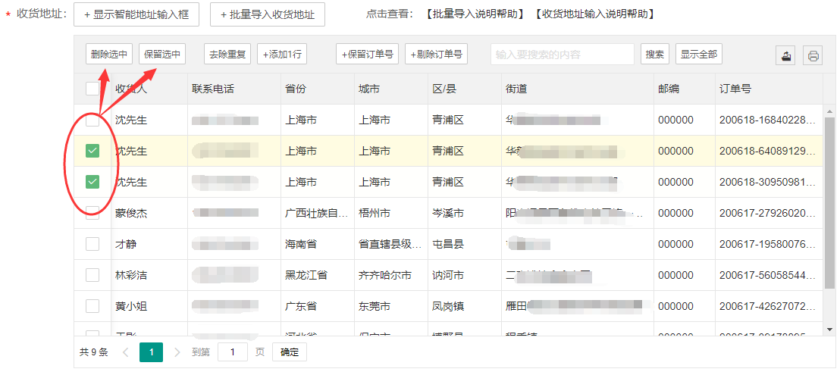
Task: Open 批量导入收货地址 importer
Action: click(267, 14)
